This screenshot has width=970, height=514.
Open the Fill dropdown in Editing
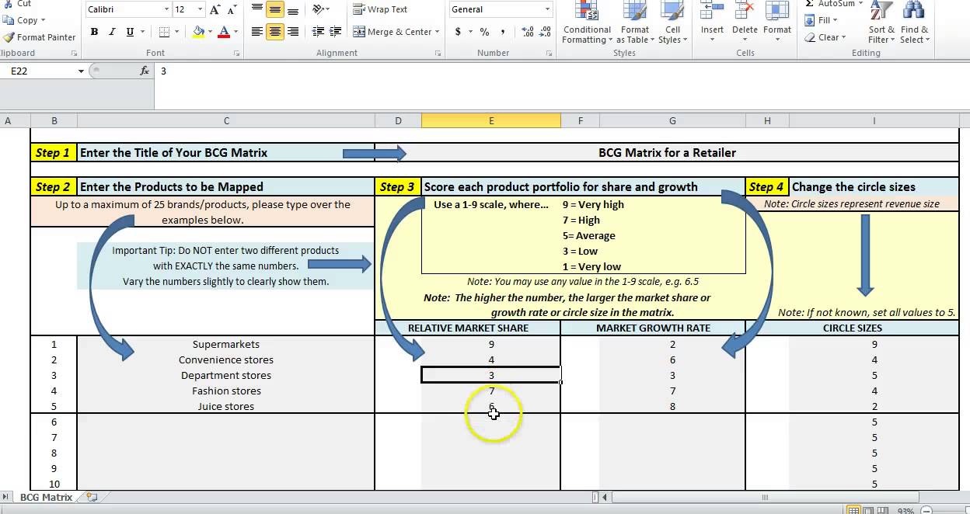coord(822,20)
